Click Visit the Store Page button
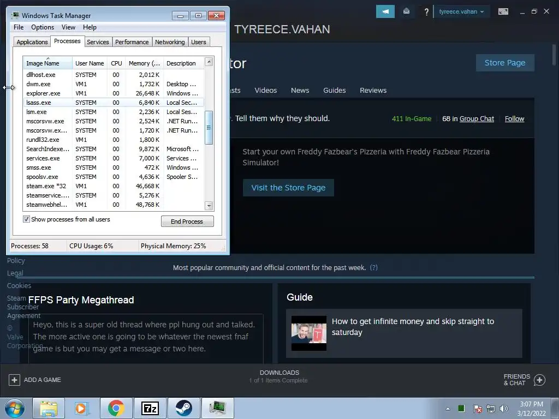 coord(288,188)
